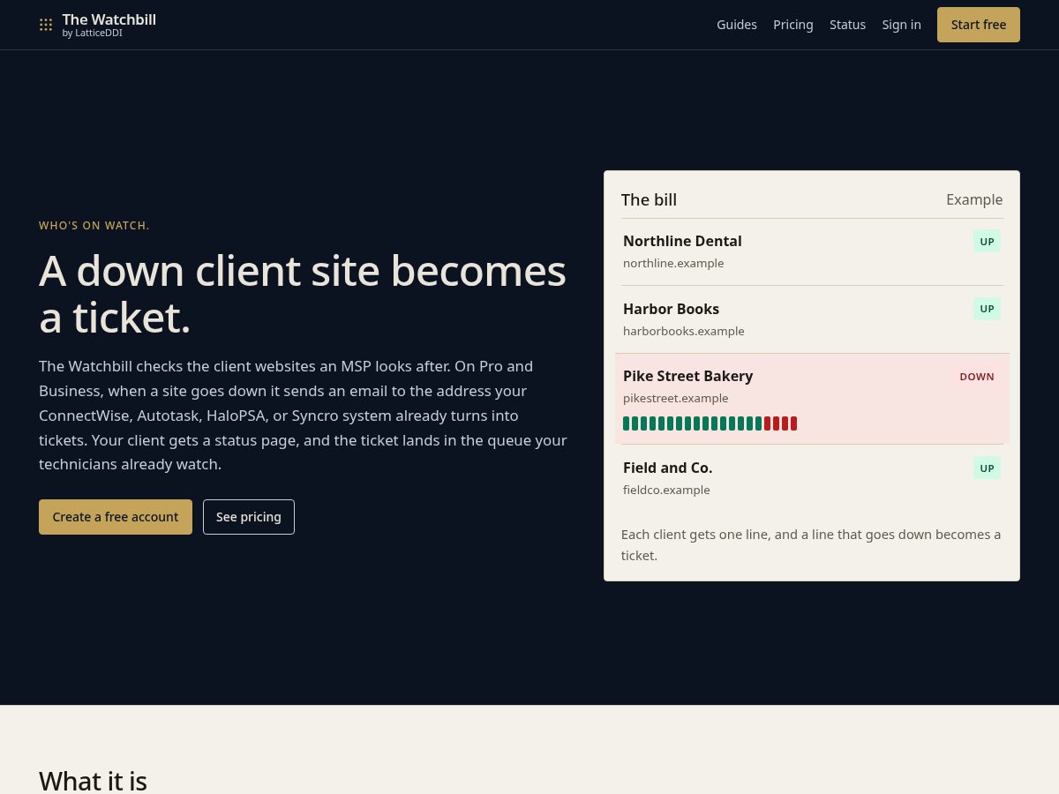Screen dimensions: 1059x794
Task: Go to Pricing in top navigation
Action: pyautogui.click(x=793, y=25)
